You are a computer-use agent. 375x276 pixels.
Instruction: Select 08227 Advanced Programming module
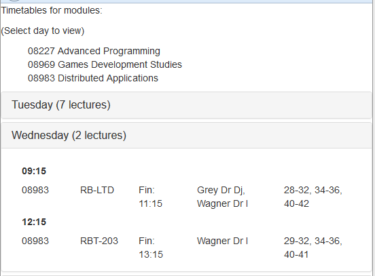pos(94,52)
